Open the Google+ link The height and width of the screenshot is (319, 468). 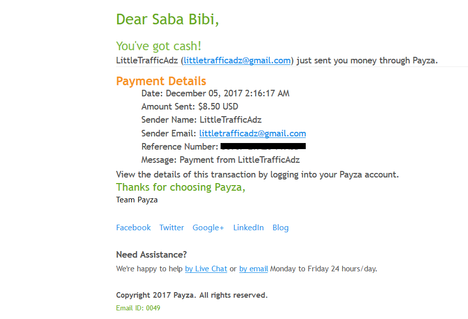[208, 228]
